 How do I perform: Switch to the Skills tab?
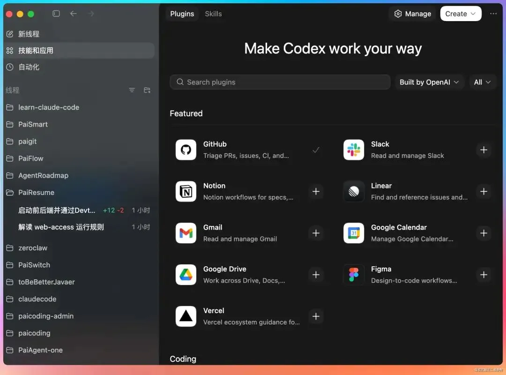pyautogui.click(x=213, y=14)
